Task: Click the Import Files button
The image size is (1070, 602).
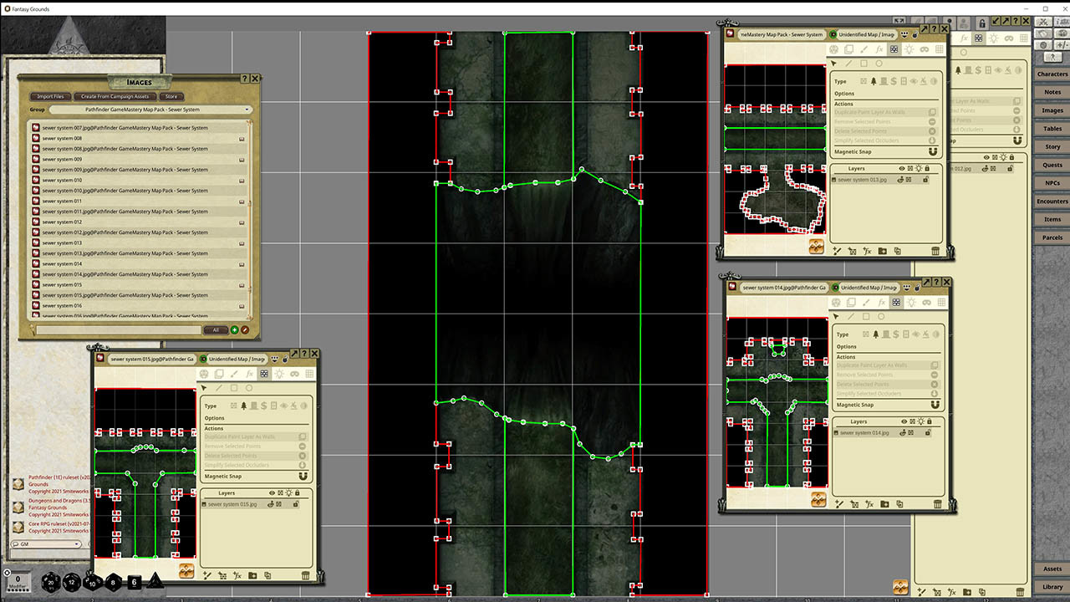Action: 50,96
